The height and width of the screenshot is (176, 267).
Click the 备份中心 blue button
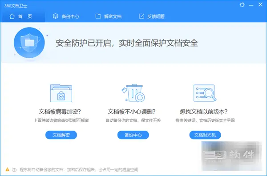pyautogui.click(x=133, y=135)
